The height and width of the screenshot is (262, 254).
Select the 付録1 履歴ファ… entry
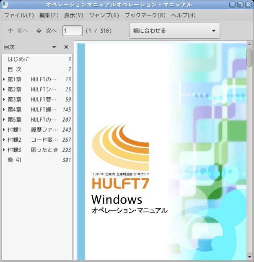click(x=37, y=130)
